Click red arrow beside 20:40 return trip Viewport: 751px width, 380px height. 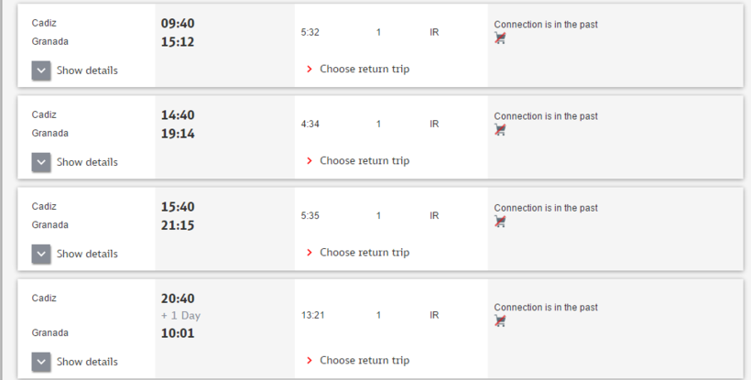tap(310, 360)
